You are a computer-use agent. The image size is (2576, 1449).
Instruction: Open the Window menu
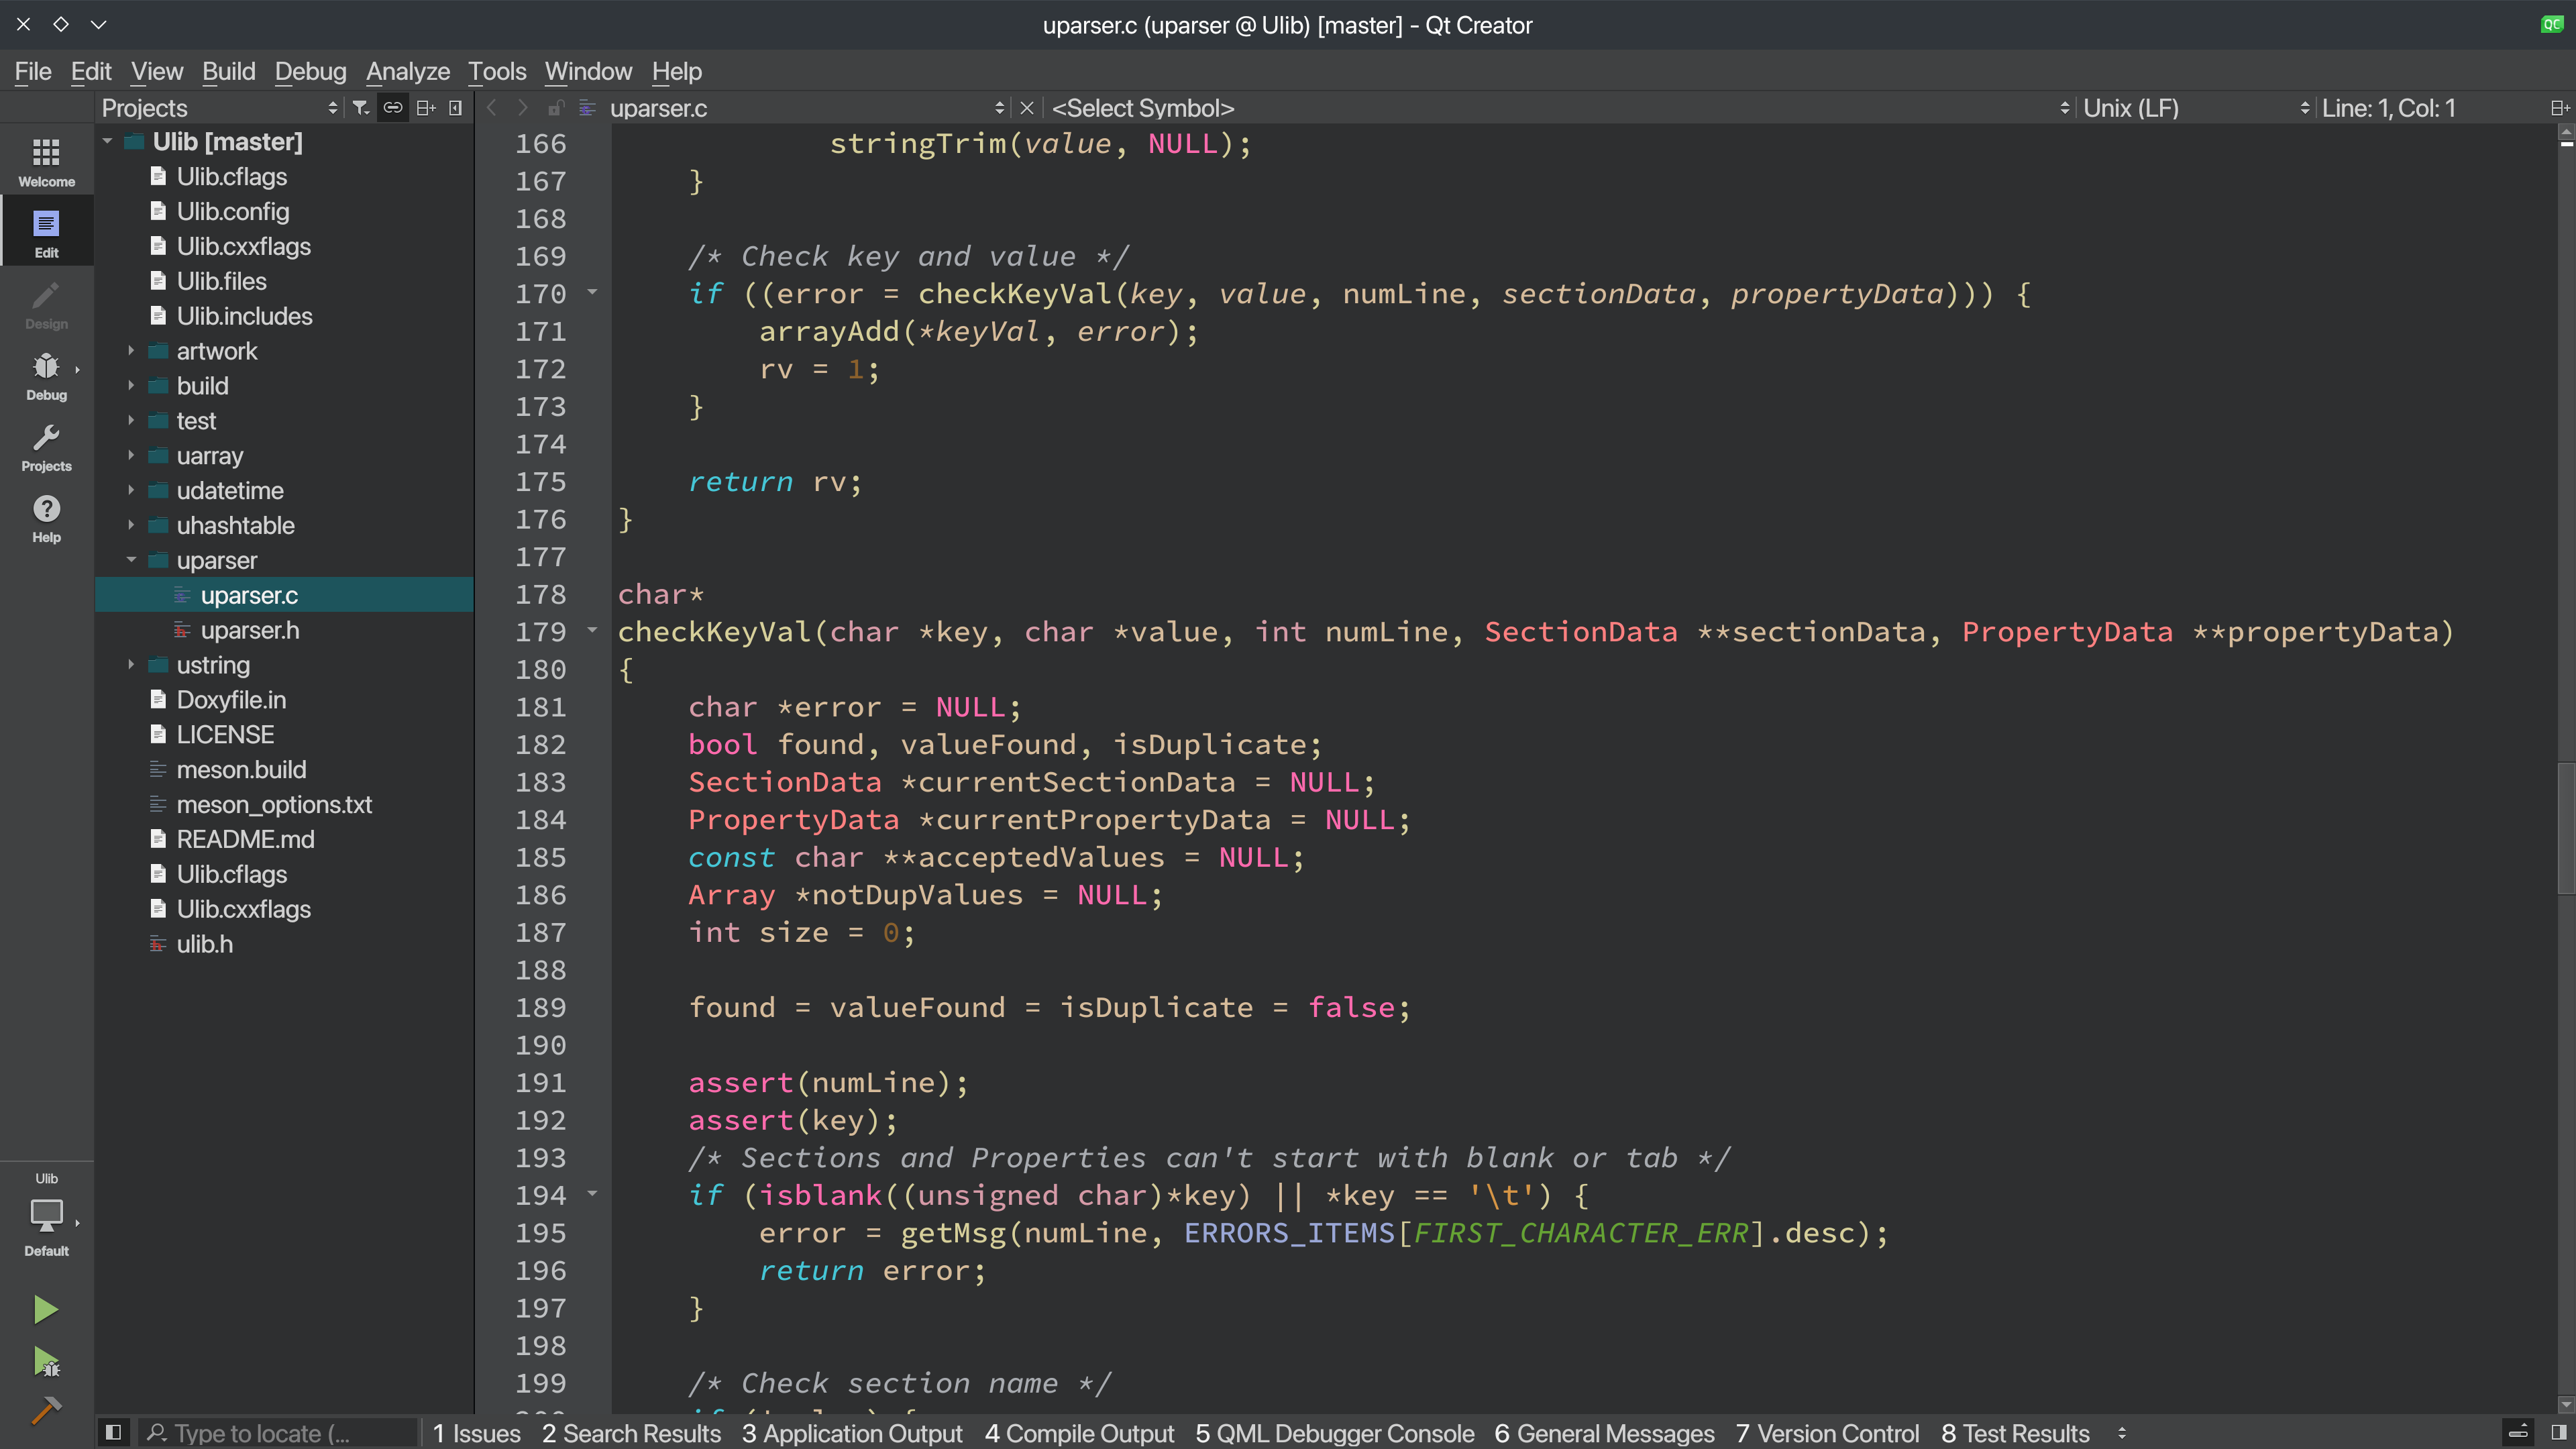click(588, 71)
